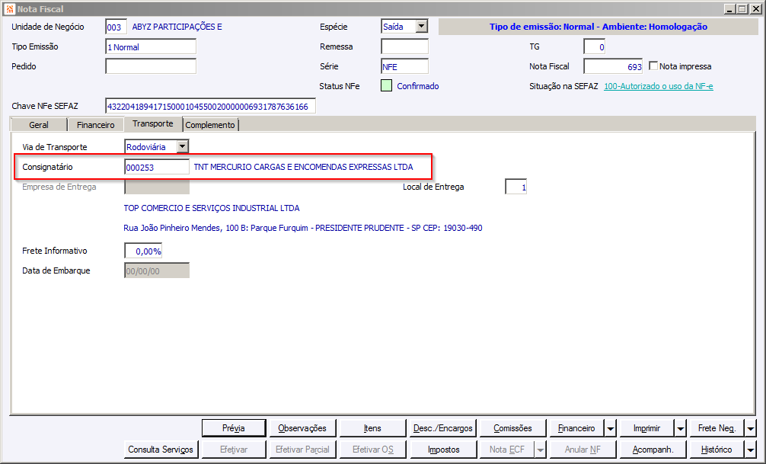Close the Nota Fiscal window

tap(755, 9)
